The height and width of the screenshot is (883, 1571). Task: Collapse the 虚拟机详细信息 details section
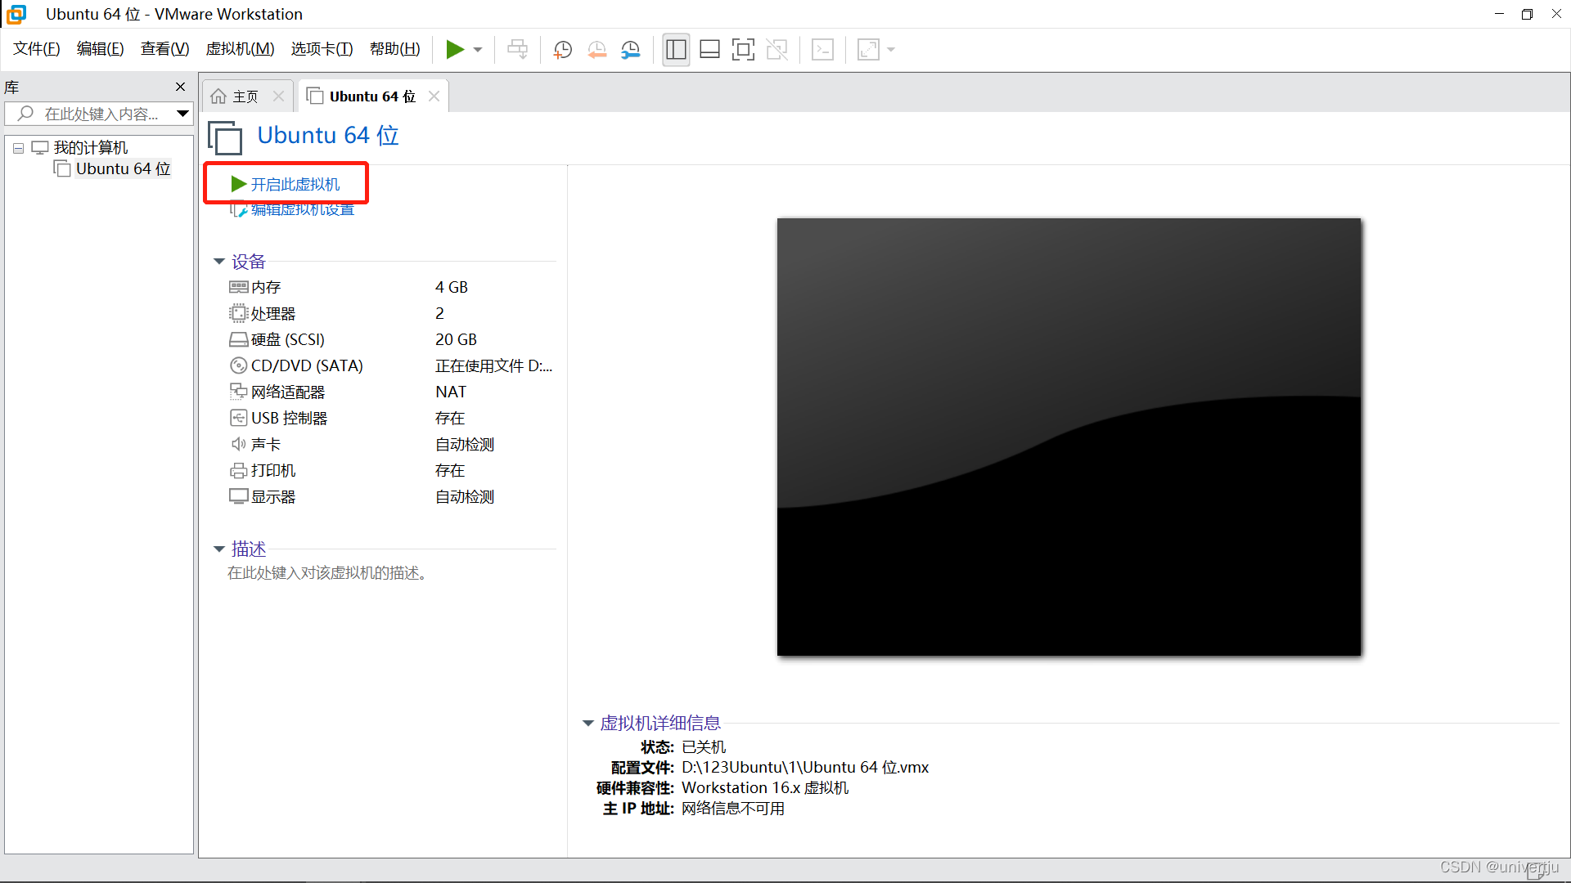point(587,723)
